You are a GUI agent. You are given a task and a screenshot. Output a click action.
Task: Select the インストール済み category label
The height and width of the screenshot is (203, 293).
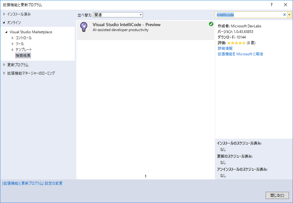[19, 14]
